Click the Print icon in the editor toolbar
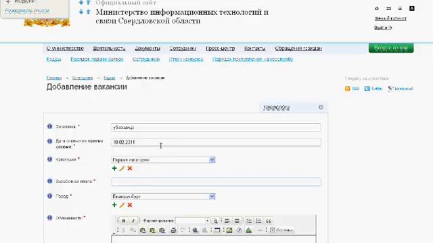 coord(173,230)
